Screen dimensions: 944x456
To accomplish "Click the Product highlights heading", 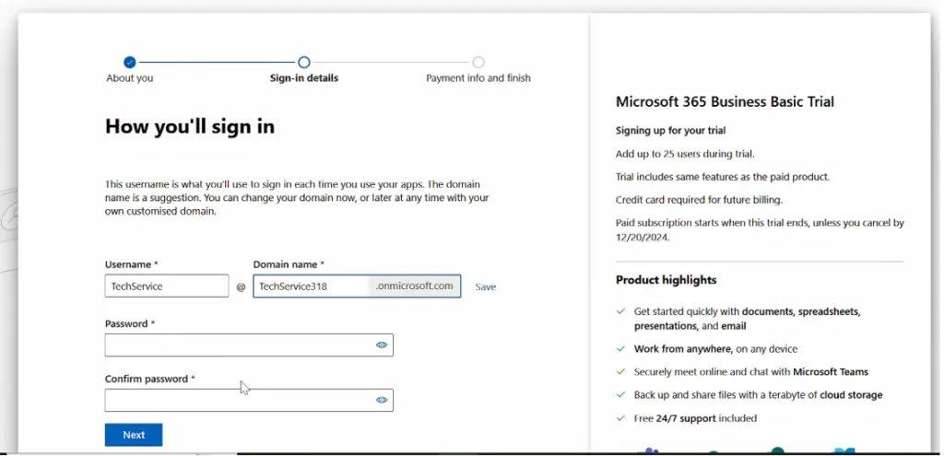I will pyautogui.click(x=666, y=280).
